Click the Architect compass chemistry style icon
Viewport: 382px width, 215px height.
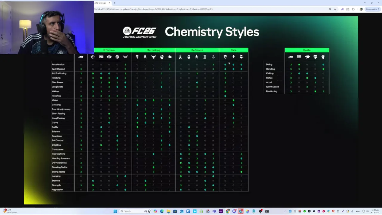pyautogui.click(x=145, y=57)
